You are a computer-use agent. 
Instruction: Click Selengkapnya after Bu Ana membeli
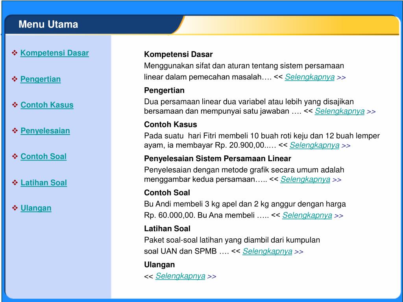307,215
